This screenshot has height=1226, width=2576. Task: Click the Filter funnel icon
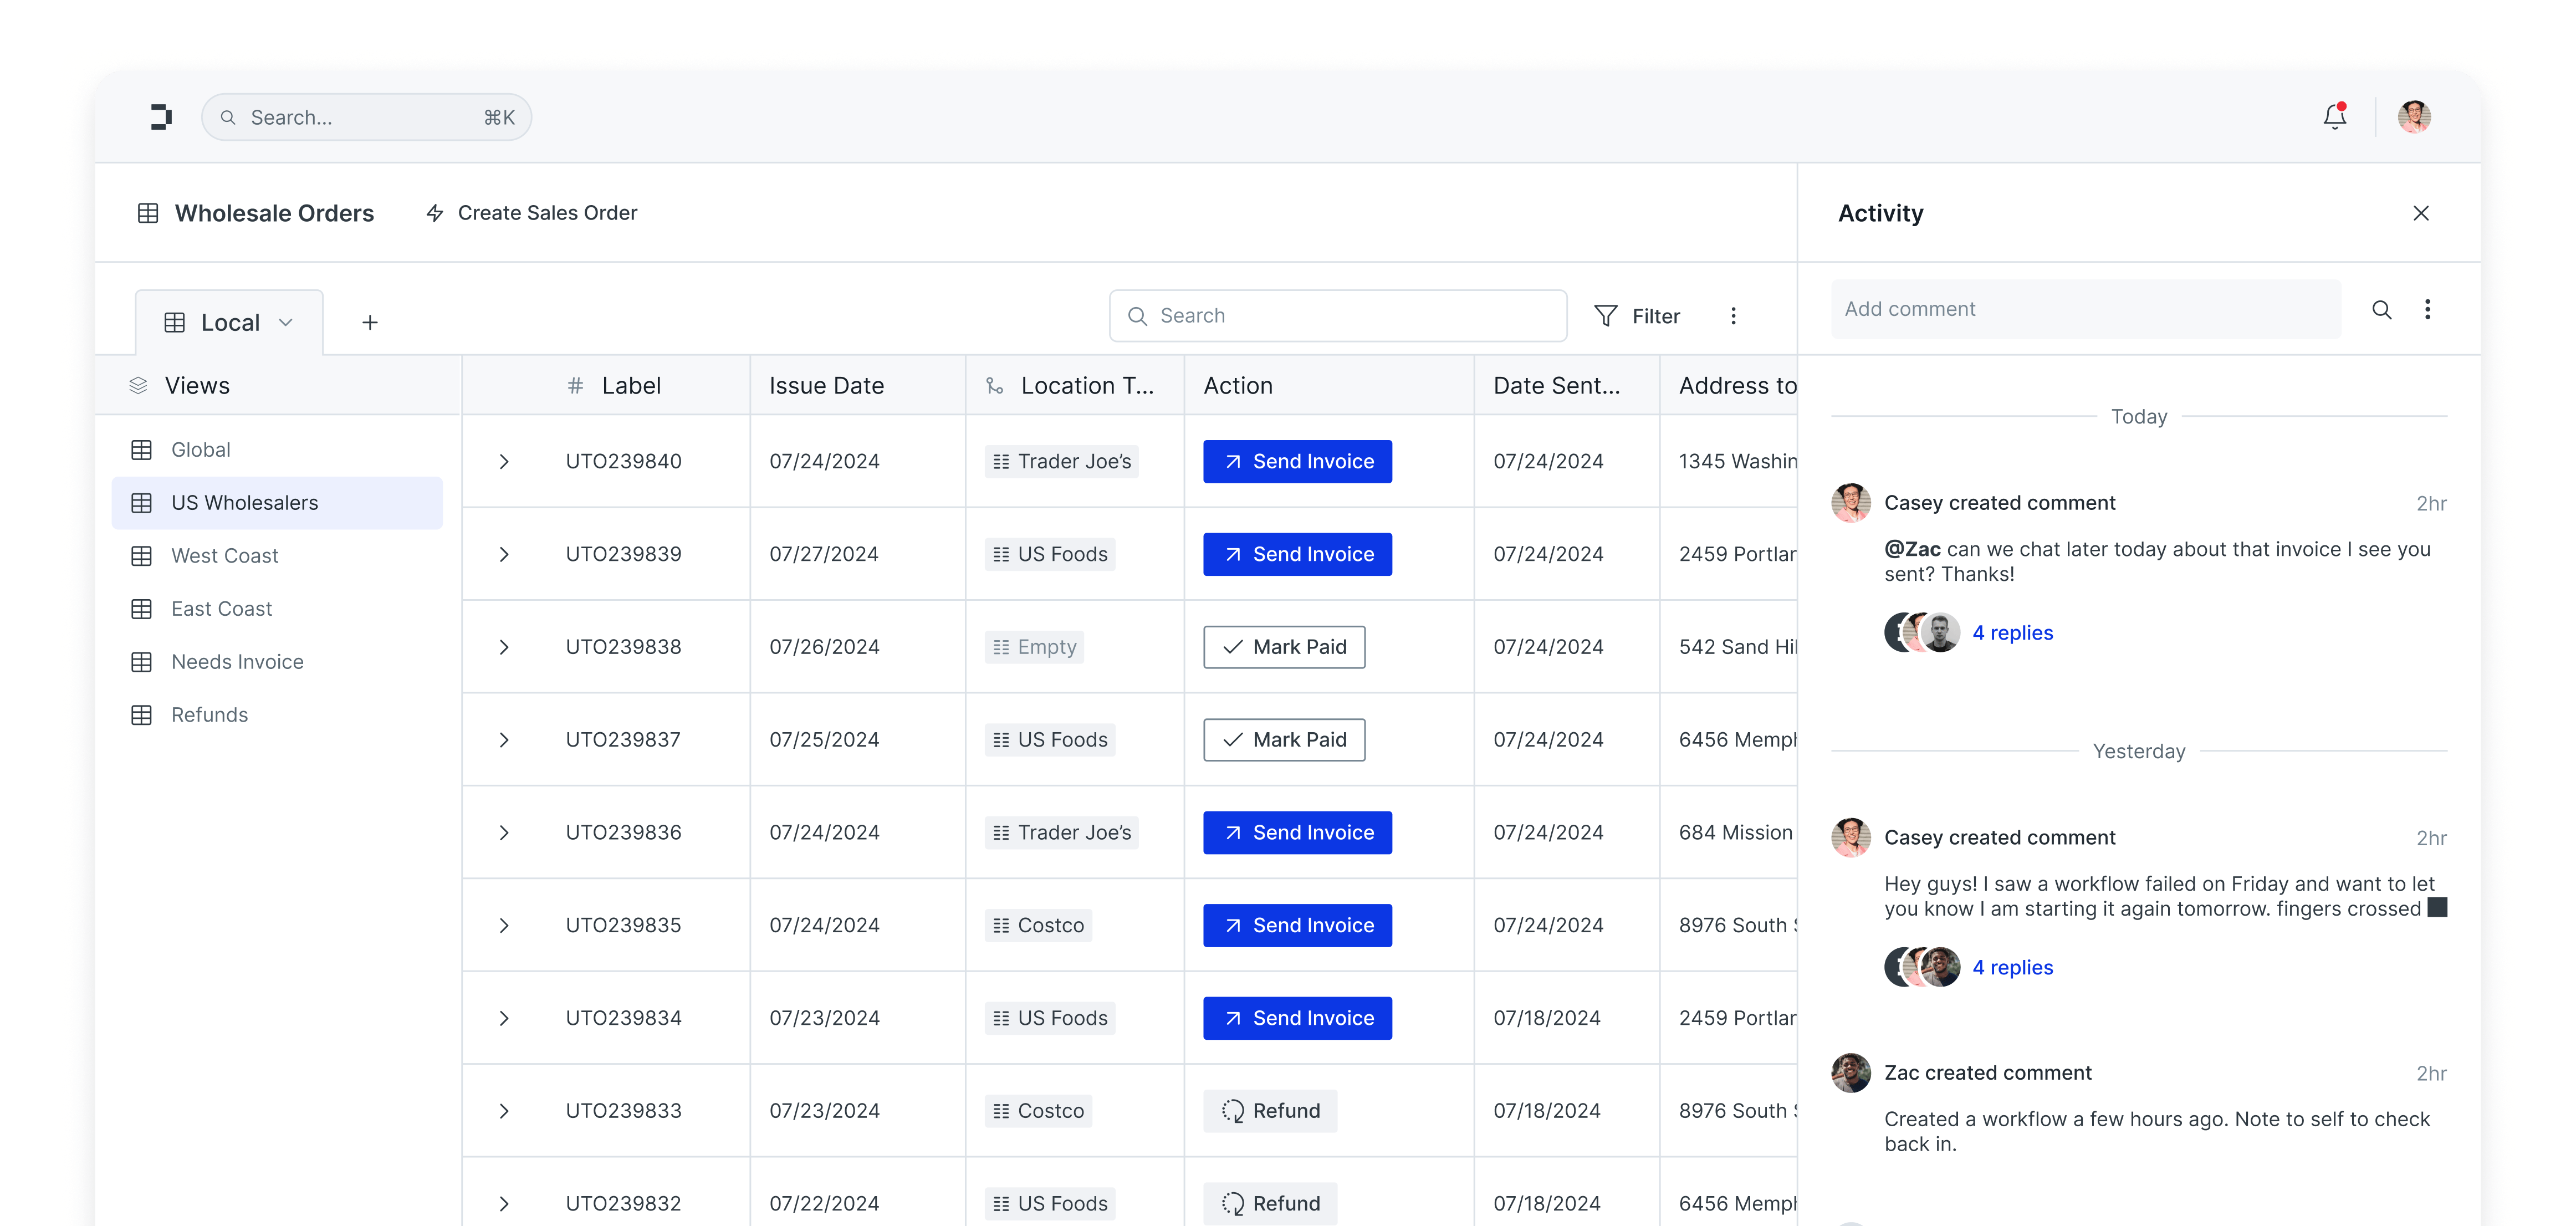1605,316
